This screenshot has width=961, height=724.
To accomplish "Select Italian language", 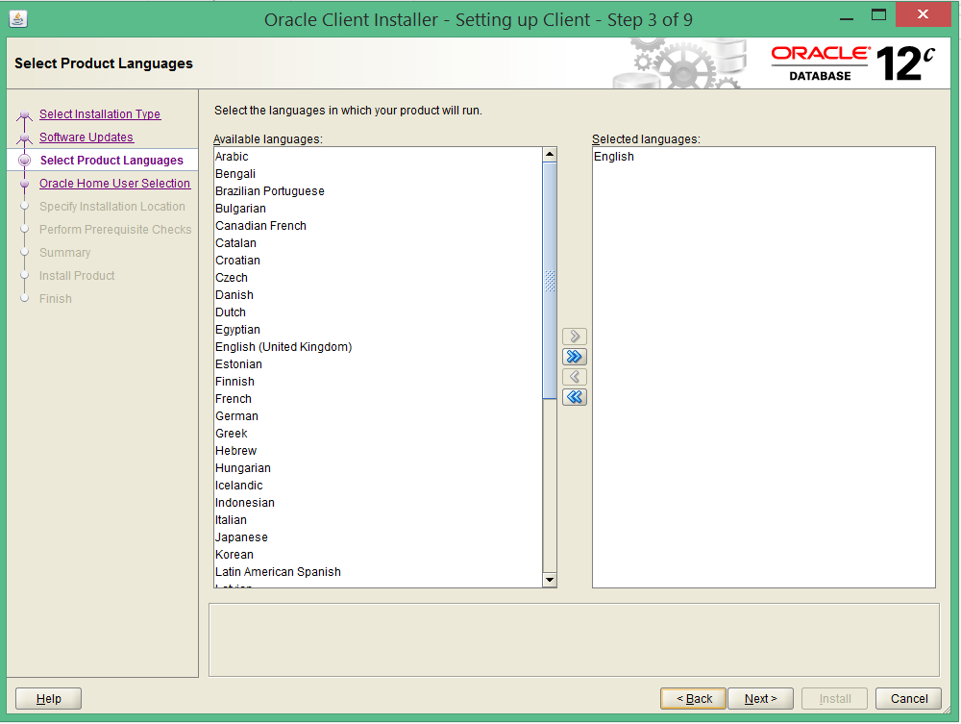I will pyautogui.click(x=378, y=520).
